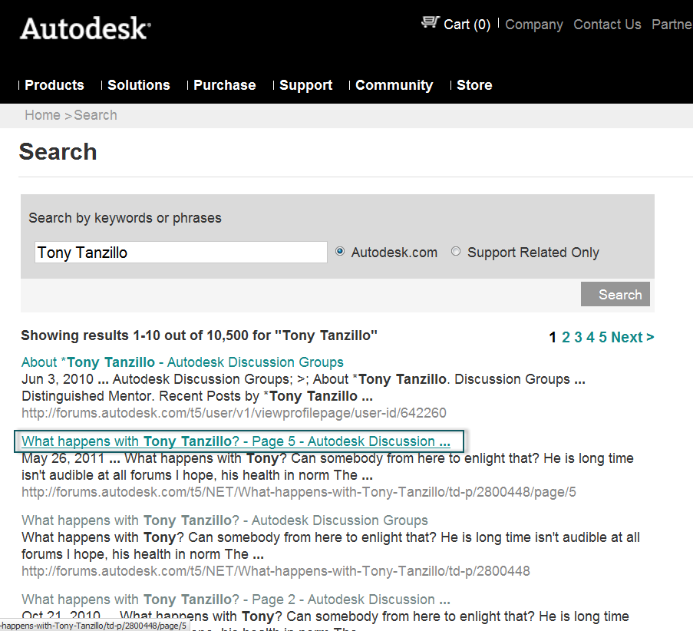Go to results page 4
This screenshot has height=631, width=693.
(590, 337)
